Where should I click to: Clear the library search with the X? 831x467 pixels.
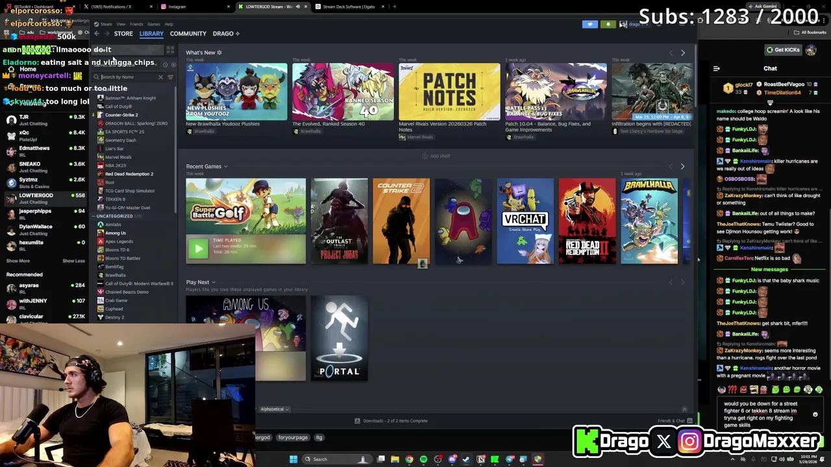160,77
